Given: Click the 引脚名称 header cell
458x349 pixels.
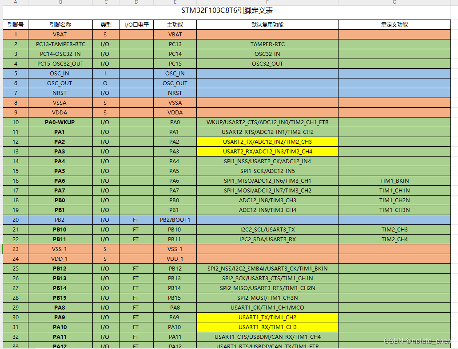Looking at the screenshot, I should click(60, 25).
